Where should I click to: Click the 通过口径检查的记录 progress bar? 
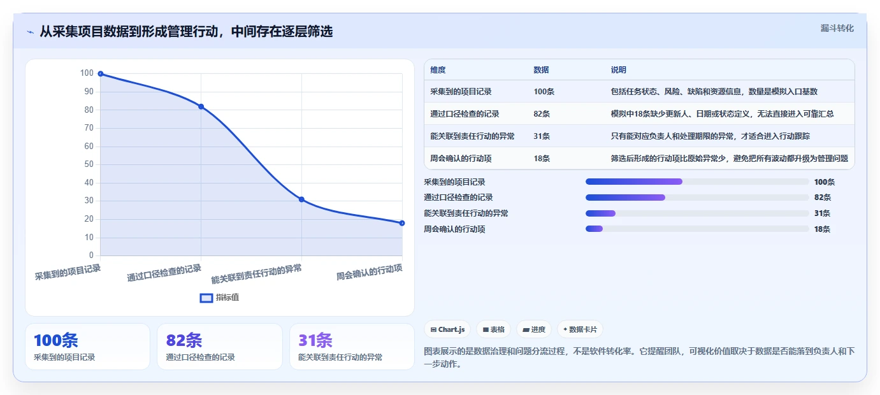697,197
